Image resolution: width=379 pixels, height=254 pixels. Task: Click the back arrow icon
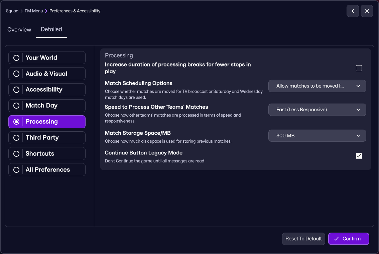[x=353, y=11]
